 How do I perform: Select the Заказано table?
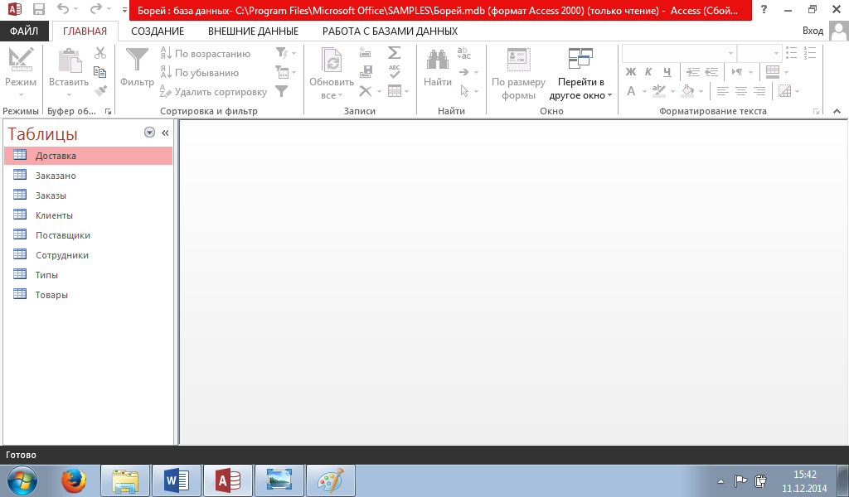pyautogui.click(x=88, y=176)
